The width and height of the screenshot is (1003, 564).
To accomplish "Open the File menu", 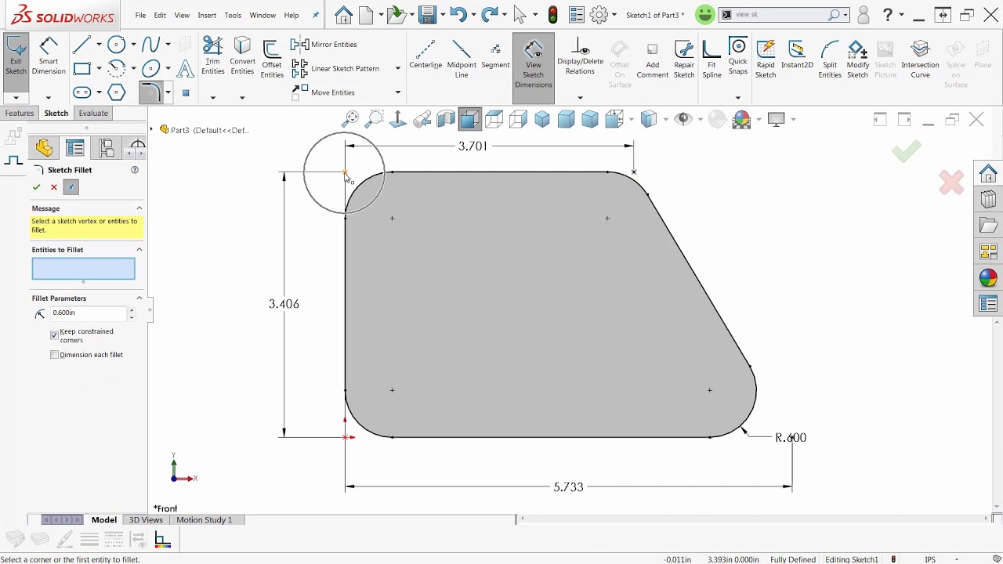I will click(140, 15).
